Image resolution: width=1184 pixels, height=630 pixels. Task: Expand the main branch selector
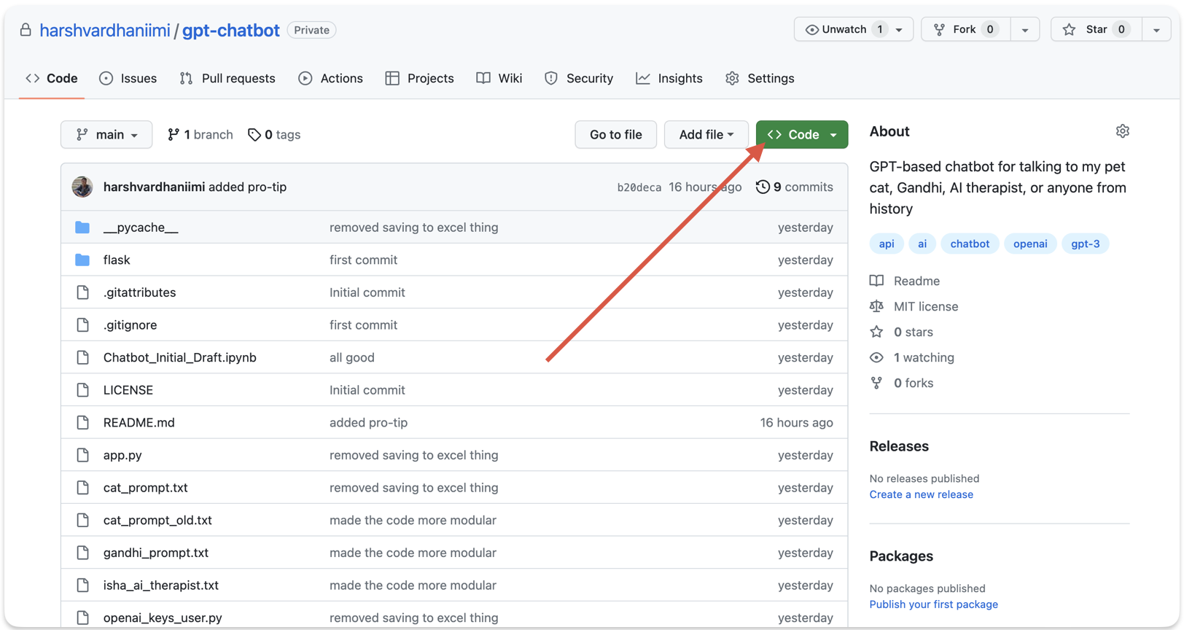pos(106,135)
